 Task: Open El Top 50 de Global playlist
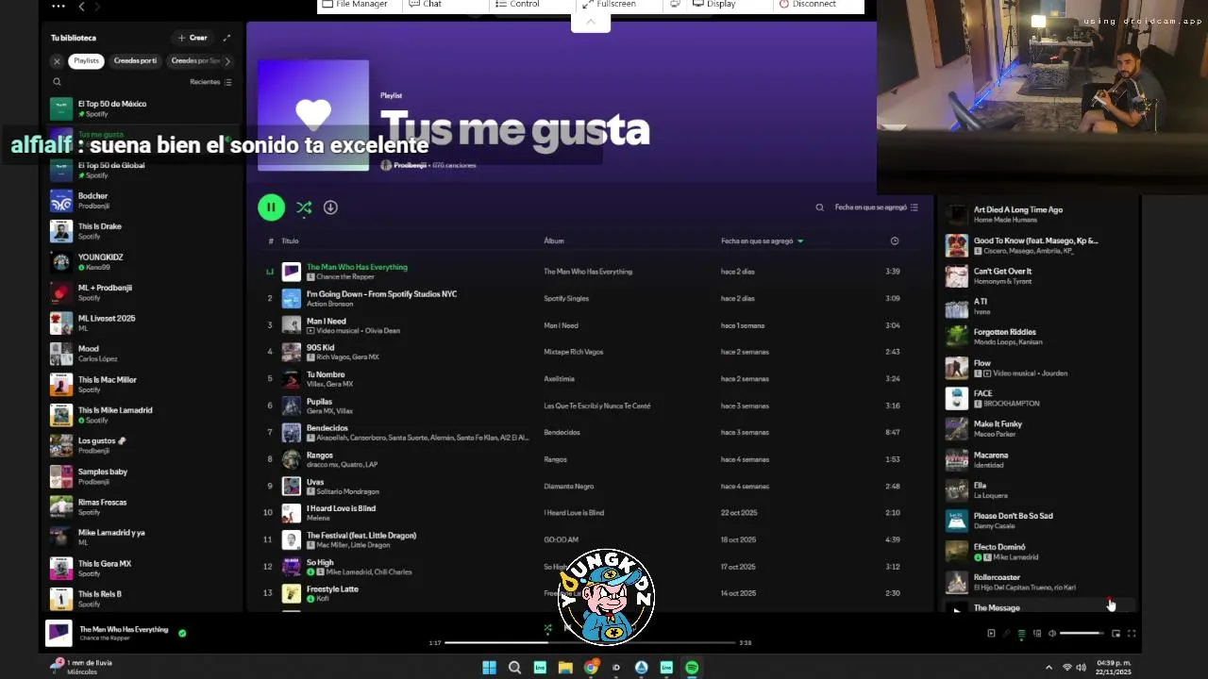coord(143,170)
